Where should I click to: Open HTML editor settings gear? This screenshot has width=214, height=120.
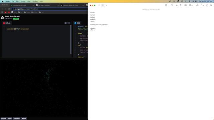pyautogui.click(x=66, y=23)
